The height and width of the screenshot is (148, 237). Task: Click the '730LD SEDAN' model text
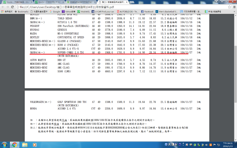[x=65, y=18]
